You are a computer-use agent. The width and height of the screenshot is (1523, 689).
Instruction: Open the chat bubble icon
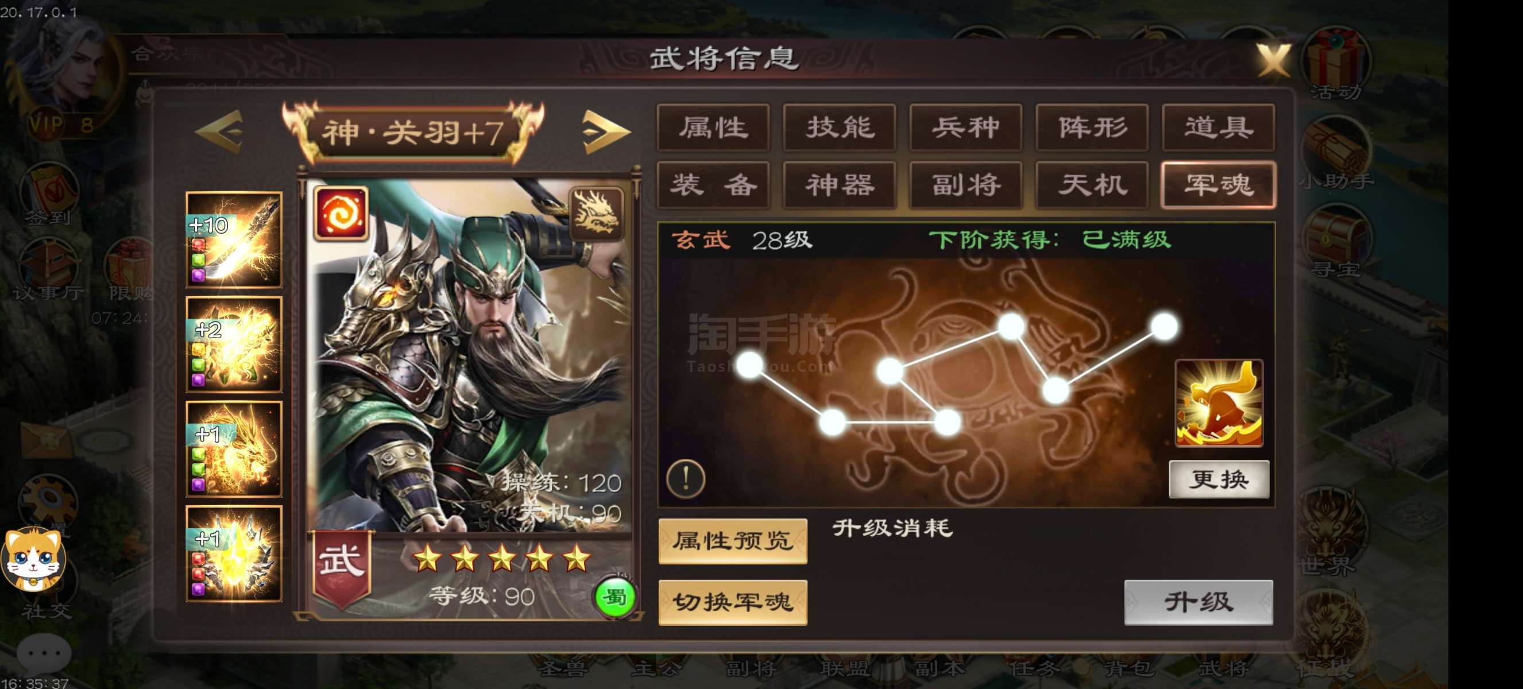coord(44,653)
